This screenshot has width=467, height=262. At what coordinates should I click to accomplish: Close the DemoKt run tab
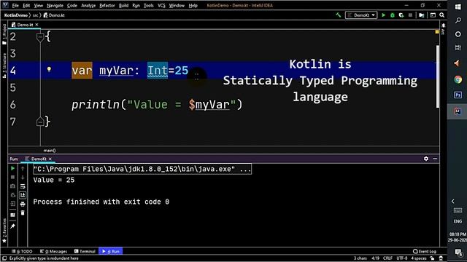coord(50,159)
